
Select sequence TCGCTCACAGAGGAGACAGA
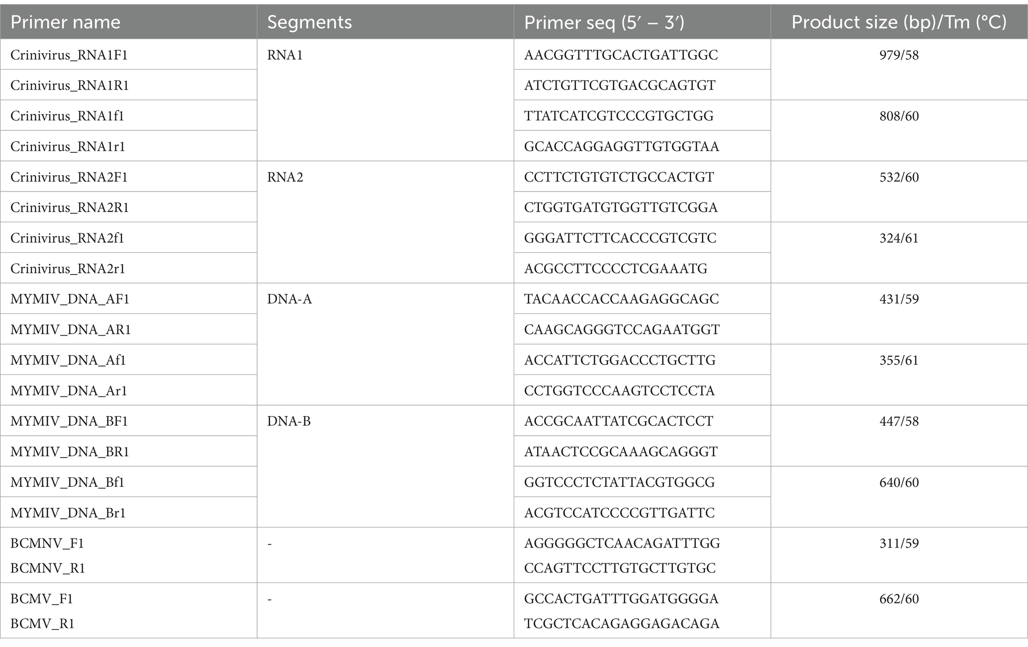(x=622, y=623)
